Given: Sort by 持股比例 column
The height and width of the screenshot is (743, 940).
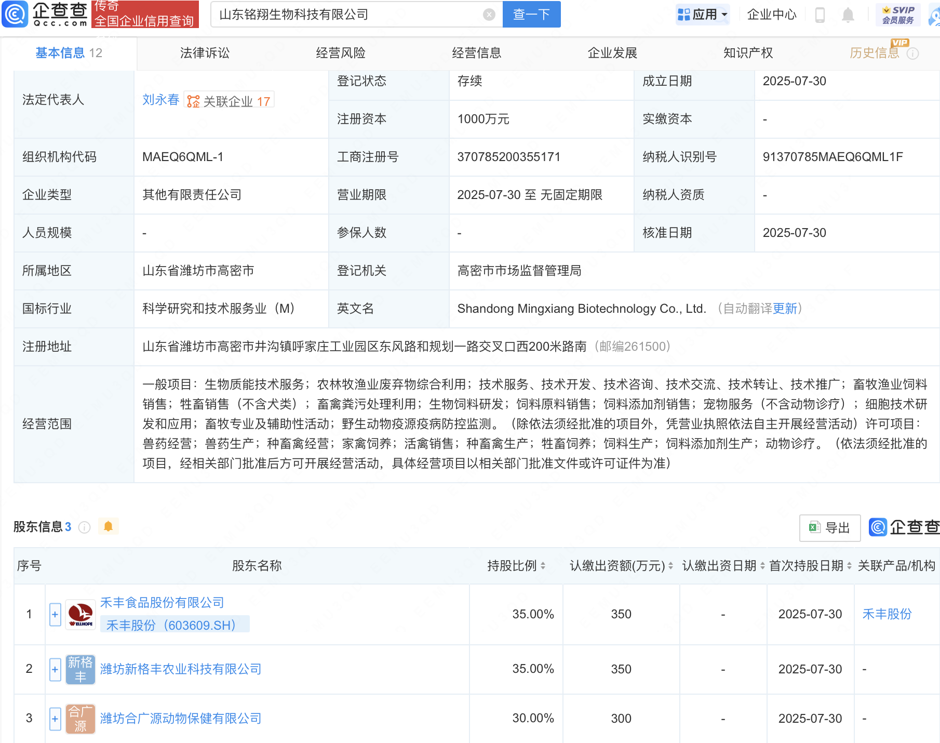Looking at the screenshot, I should pos(543,566).
